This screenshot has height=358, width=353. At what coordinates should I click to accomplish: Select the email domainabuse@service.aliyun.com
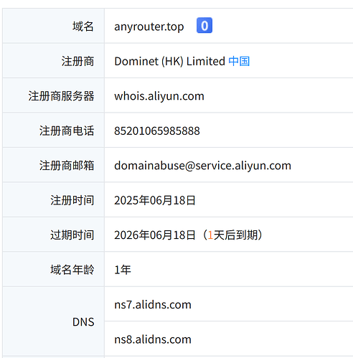(x=202, y=166)
